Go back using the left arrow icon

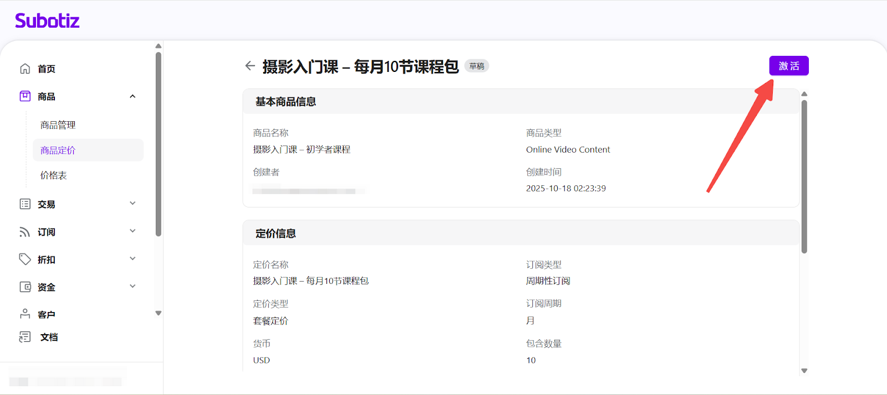pyautogui.click(x=250, y=66)
